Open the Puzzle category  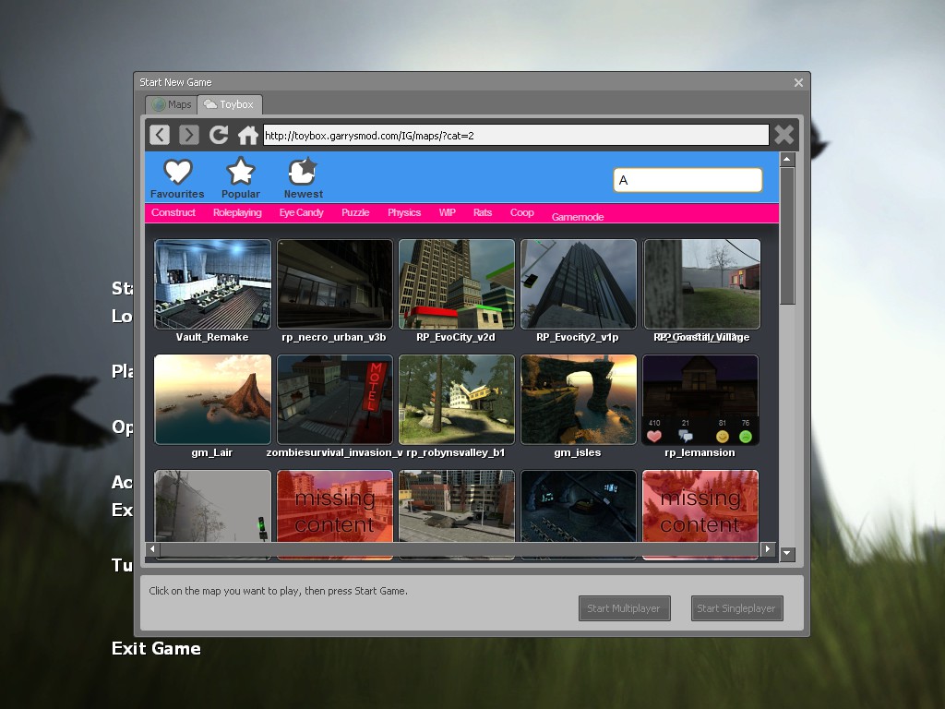tap(355, 213)
